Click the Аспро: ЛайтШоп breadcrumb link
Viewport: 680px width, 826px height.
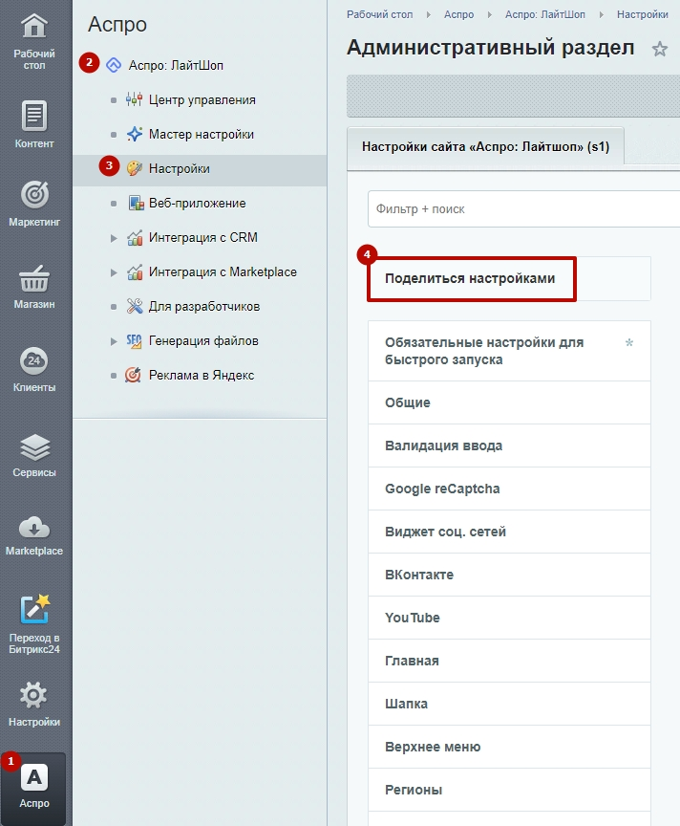(545, 14)
